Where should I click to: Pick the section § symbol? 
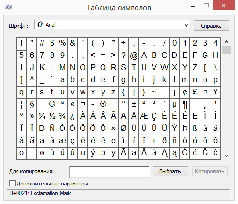click(x=32, y=104)
